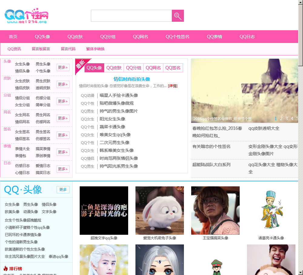Open 欧美头像 under QQ·头像 section
The height and width of the screenshot is (275, 303).
12,212
